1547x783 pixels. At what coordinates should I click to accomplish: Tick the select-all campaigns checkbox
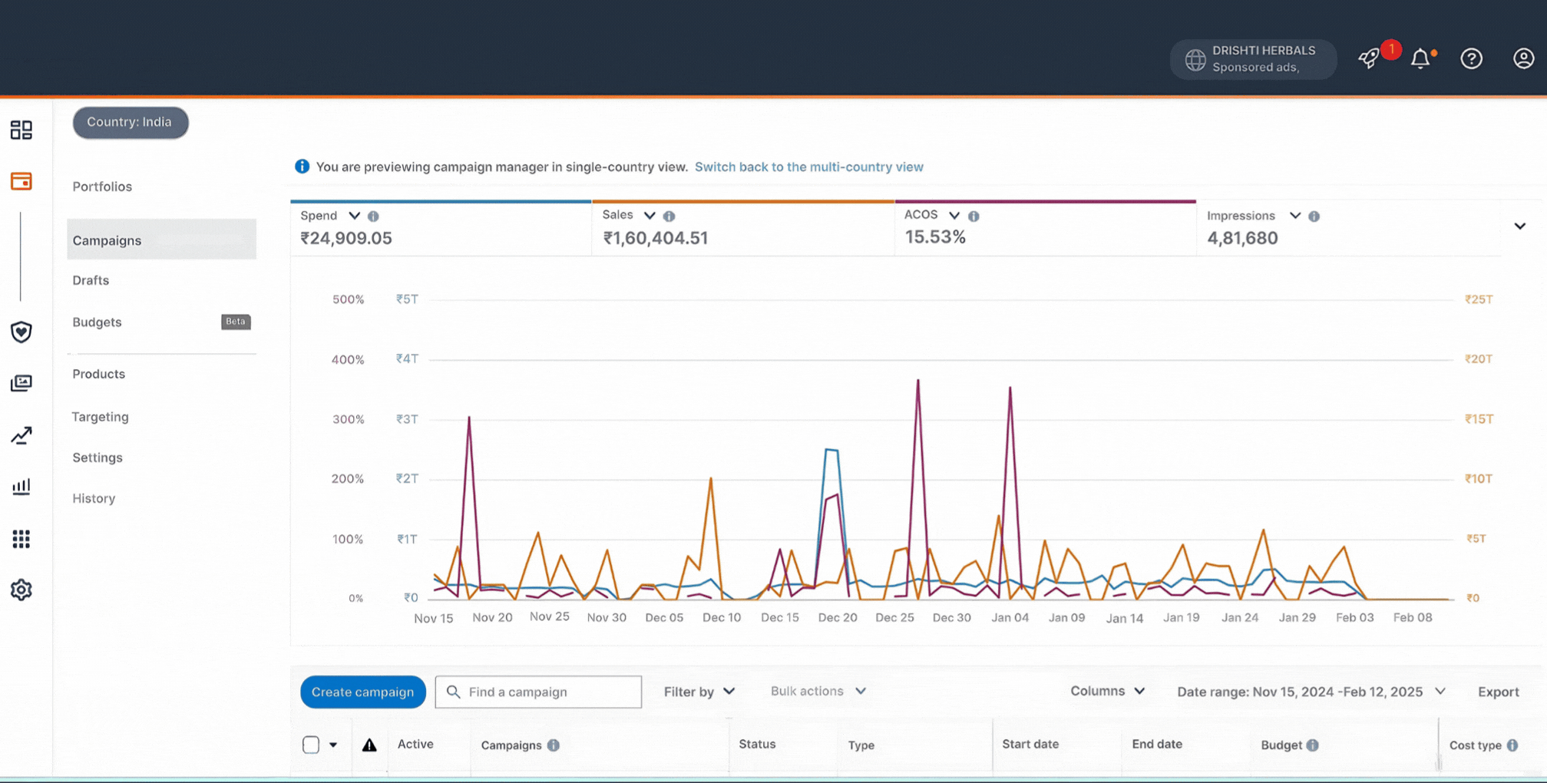pos(311,745)
